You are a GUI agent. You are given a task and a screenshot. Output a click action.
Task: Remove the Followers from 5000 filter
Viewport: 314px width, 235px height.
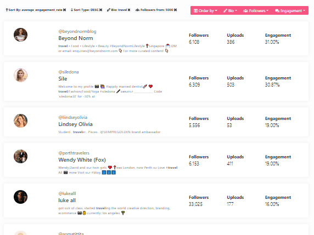coord(176,10)
